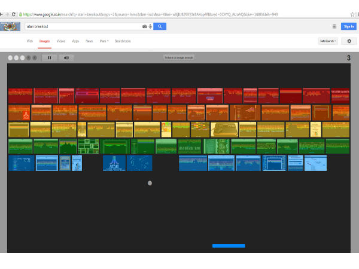Open the Google apps grid icon
Image resolution: width=359 pixels, height=269 pixels.
point(334,26)
